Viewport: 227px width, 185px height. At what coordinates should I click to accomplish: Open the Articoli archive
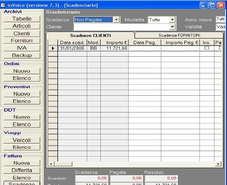[x=22, y=26]
